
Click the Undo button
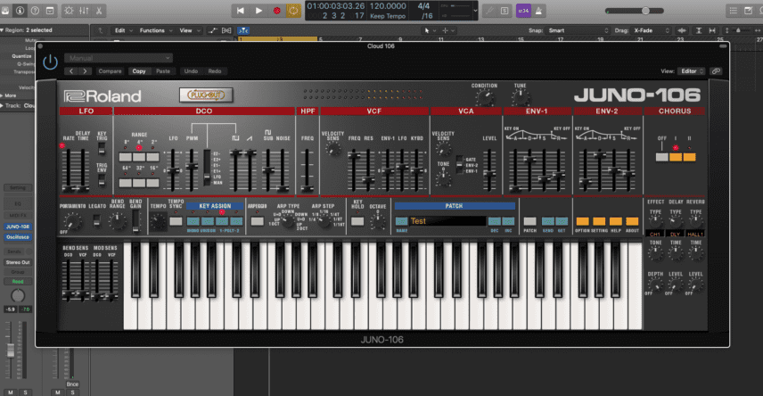(191, 71)
